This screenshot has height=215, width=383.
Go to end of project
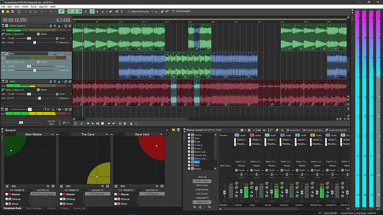pyautogui.click(x=114, y=124)
